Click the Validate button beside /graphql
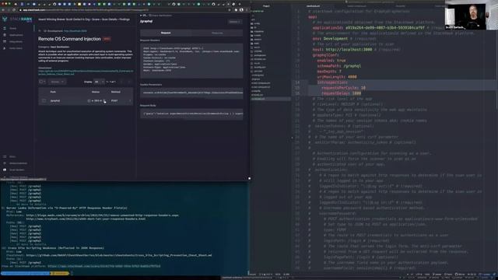The image size is (498, 280). [234, 22]
